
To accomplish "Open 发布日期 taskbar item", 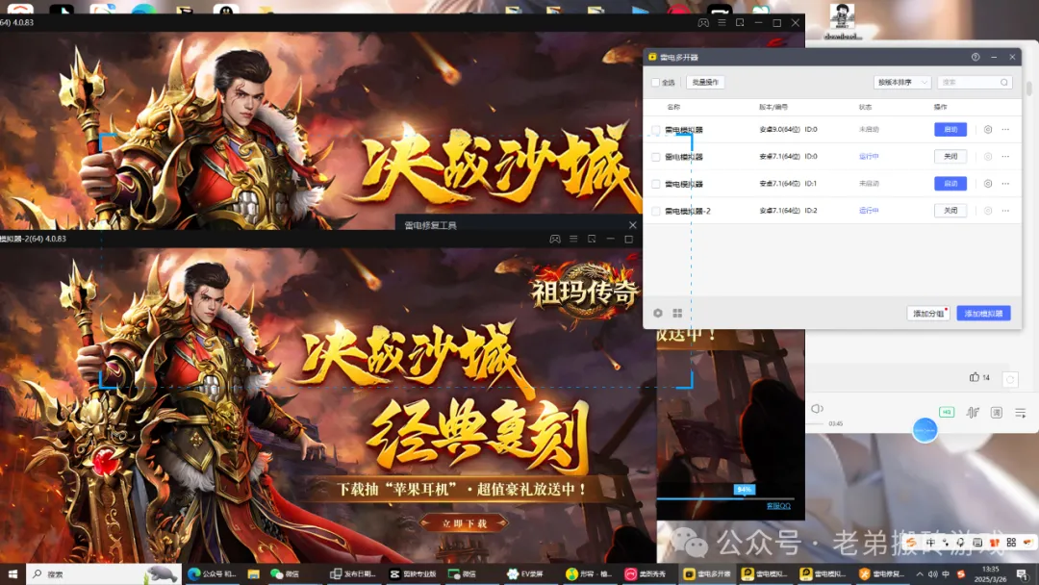I will point(353,573).
